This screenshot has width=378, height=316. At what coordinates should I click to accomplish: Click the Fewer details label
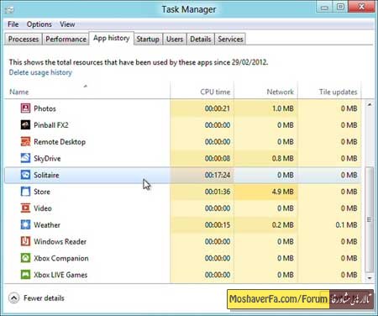[x=44, y=298]
